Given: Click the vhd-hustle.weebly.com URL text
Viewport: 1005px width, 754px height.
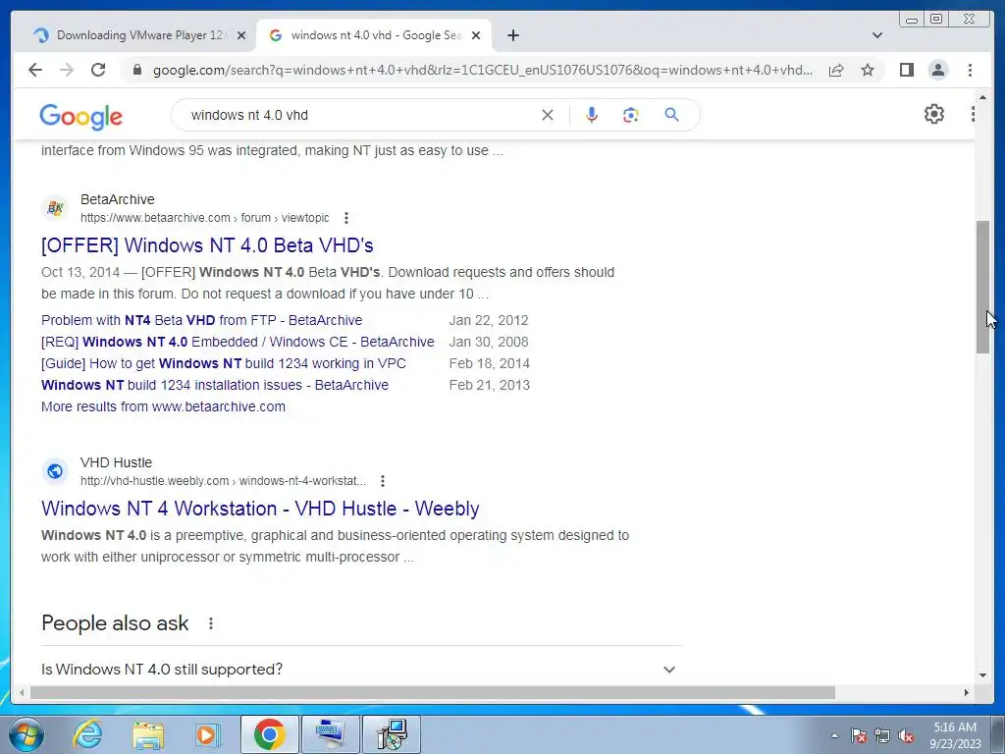Looking at the screenshot, I should 223,481.
